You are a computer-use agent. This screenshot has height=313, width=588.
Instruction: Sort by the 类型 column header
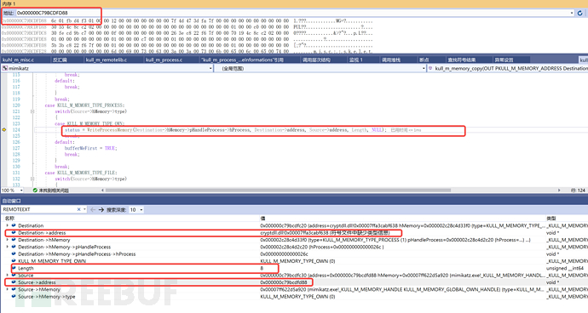point(551,219)
